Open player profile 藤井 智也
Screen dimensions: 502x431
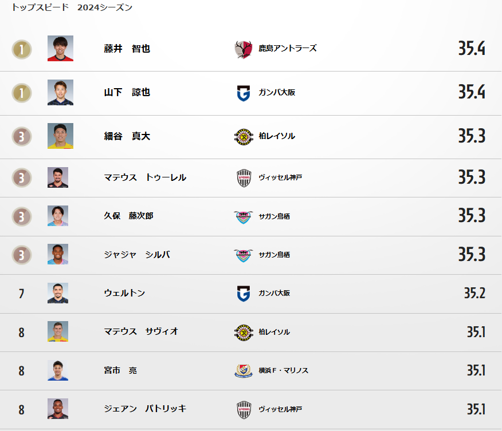(x=127, y=49)
